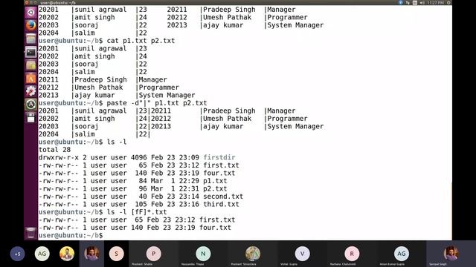Click four.txt in the full ls listing
The height and width of the screenshot is (267, 476).
tap(219, 173)
